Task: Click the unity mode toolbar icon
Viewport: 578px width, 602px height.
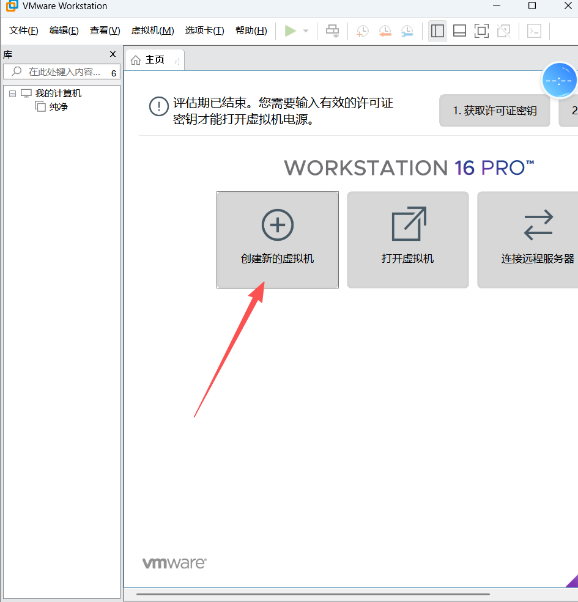Action: 504,31
